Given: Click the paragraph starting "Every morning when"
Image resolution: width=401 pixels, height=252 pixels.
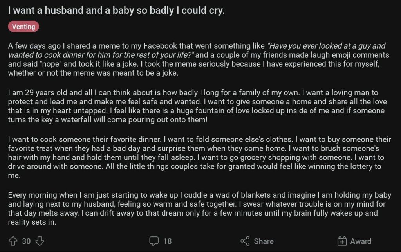Looking at the screenshot, I should point(196,208).
